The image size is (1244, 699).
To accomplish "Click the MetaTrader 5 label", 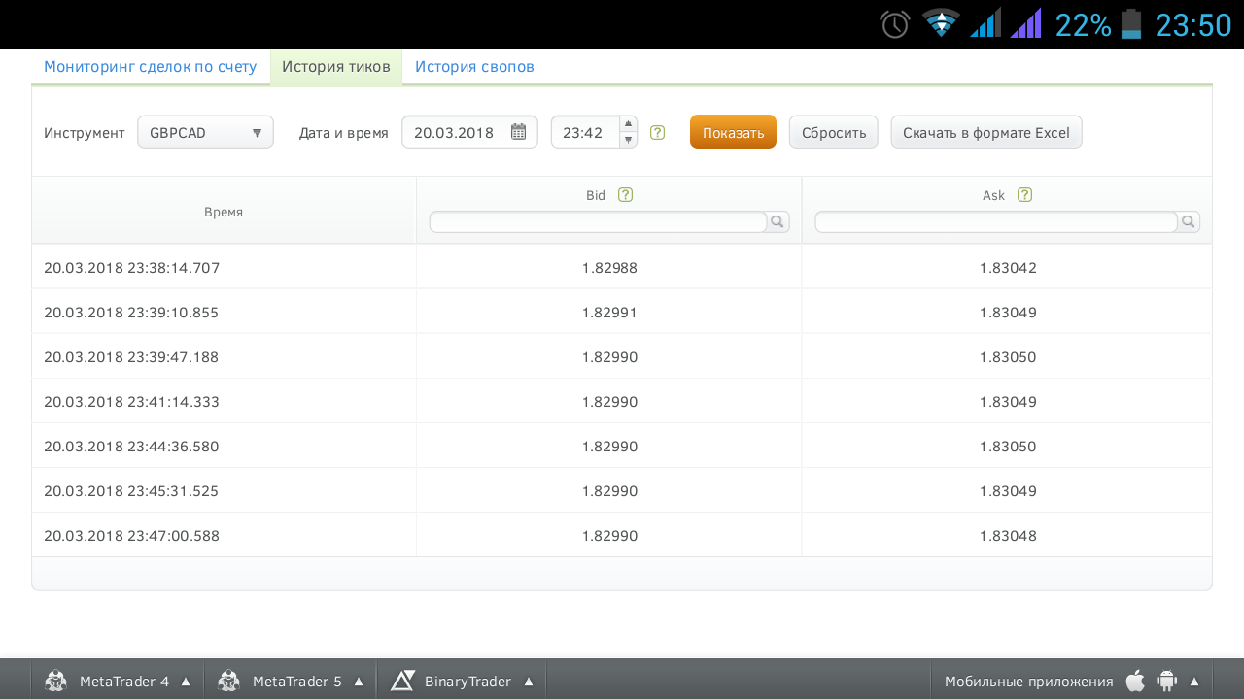I will (297, 682).
